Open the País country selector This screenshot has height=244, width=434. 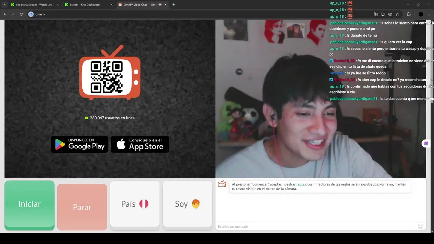(x=135, y=204)
